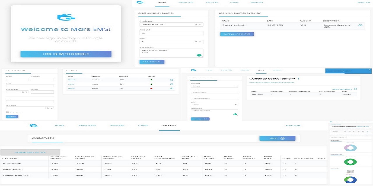Click the remove icon on Dzenis Hankusic penalty row

360,25
